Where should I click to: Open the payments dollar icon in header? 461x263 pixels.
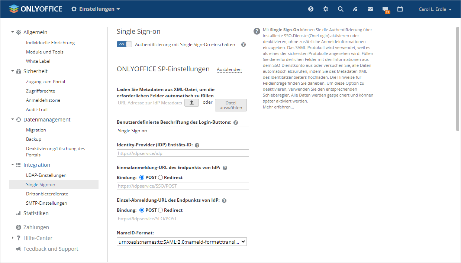tap(311, 9)
